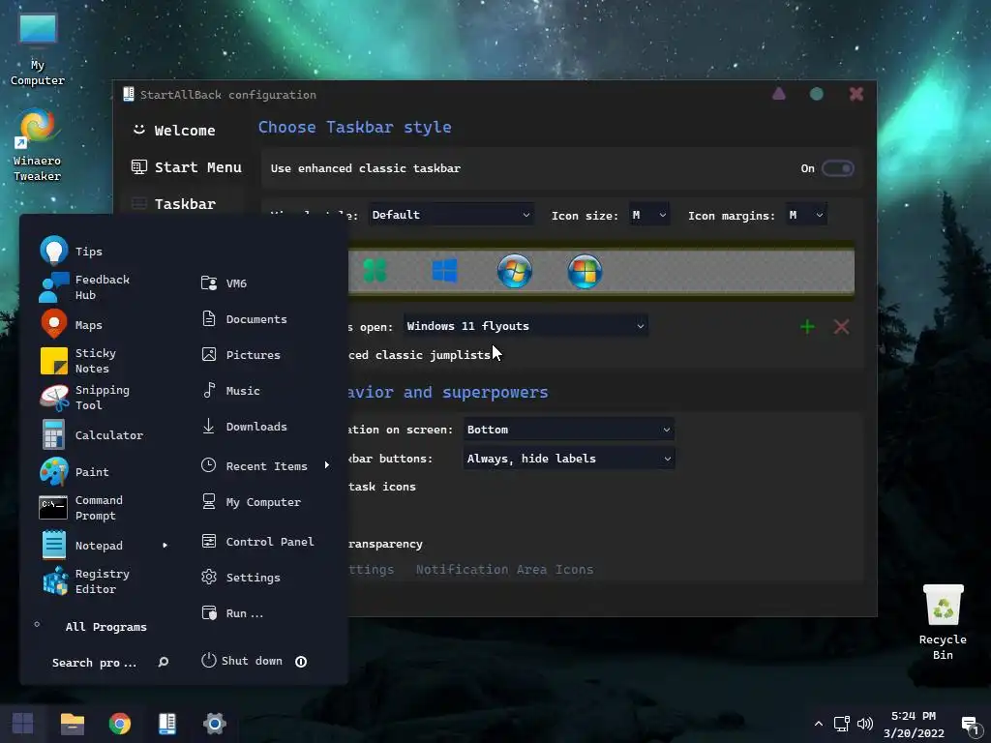Expand the Notepad jump list arrow

coord(165,546)
